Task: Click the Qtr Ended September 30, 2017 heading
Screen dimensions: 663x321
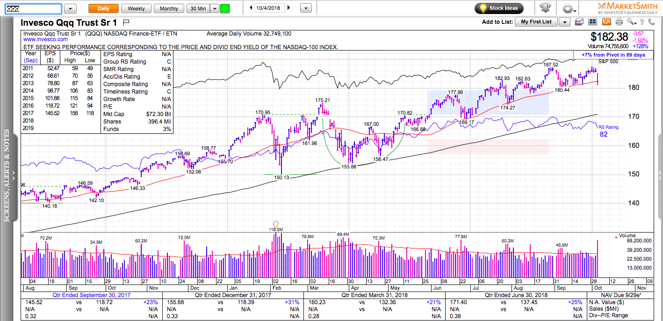Action: (92, 295)
